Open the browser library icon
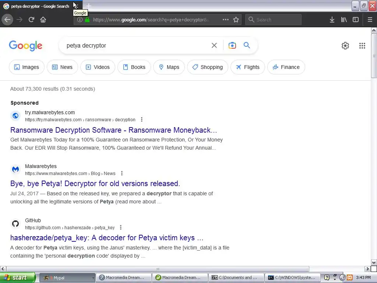Screen dimensions: 377x283 (344, 20)
